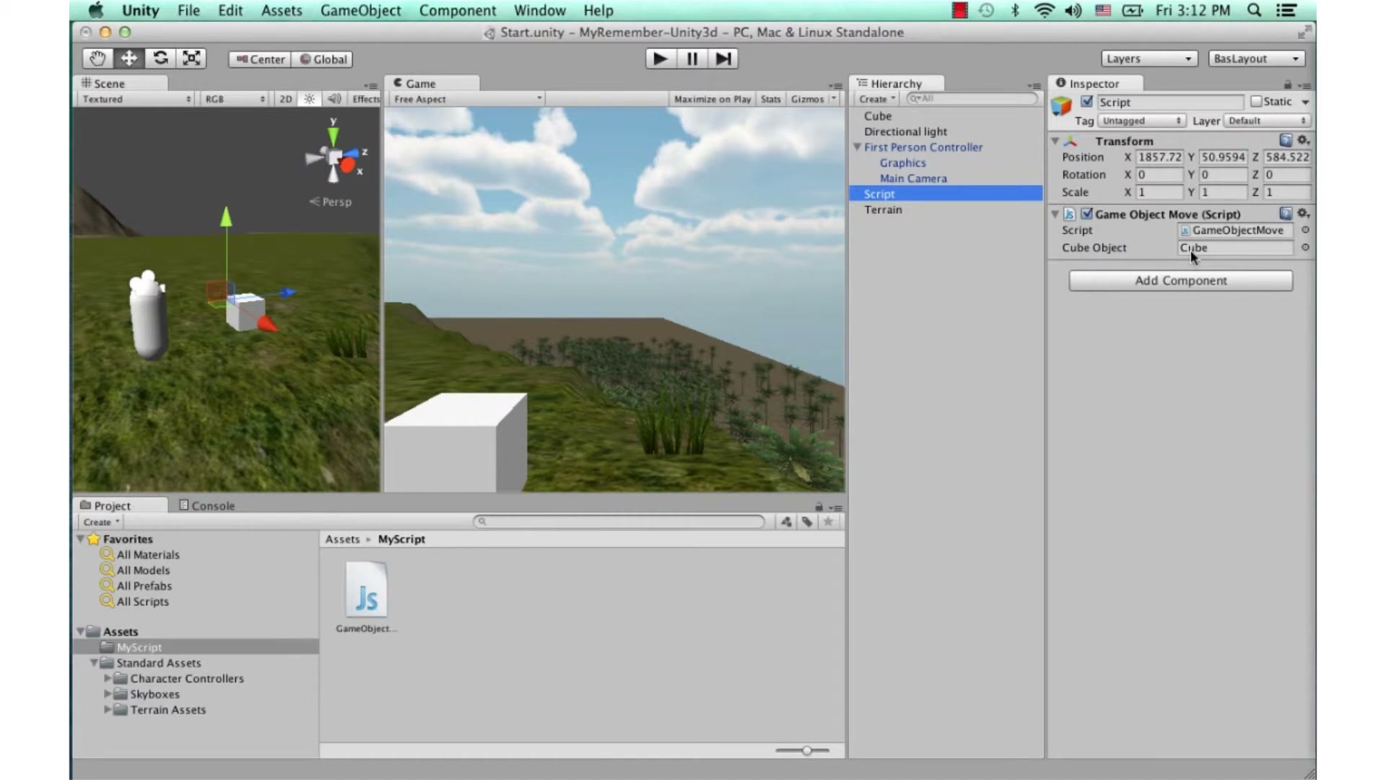The image size is (1386, 780).
Task: Collapse the Transform component foldout
Action: coord(1055,141)
